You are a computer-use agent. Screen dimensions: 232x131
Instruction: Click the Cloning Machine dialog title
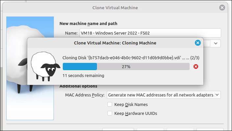click(115, 43)
